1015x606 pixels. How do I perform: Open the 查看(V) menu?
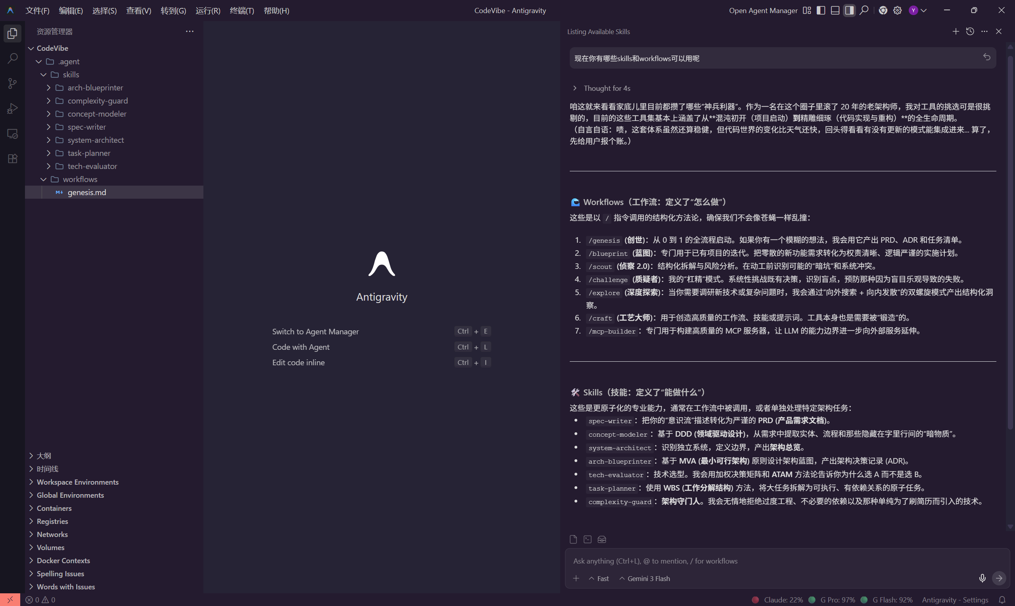[x=138, y=10]
